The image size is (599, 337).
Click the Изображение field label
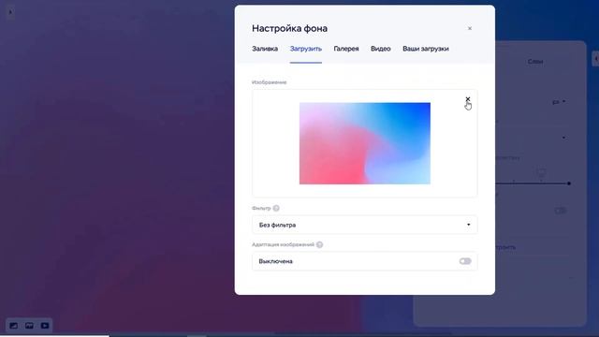[269, 82]
